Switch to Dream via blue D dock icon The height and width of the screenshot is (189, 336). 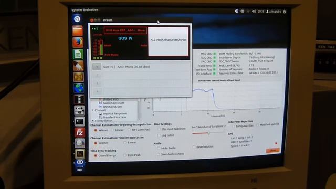tap(80, 163)
